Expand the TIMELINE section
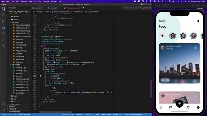The image size is (207, 116). 12,109
